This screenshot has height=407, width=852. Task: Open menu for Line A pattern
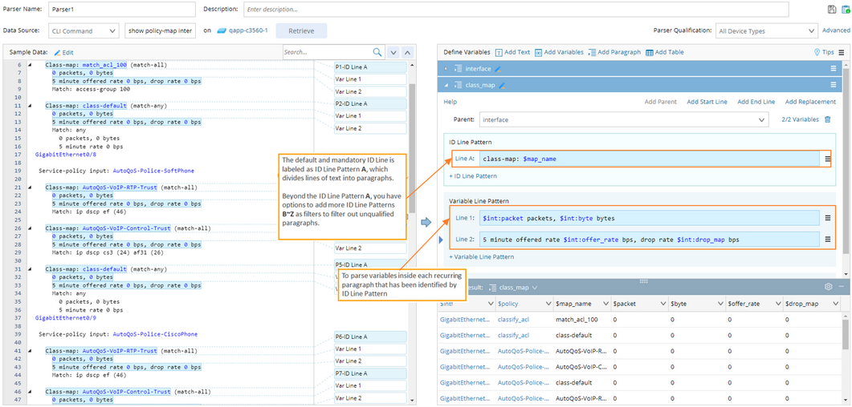coord(828,159)
